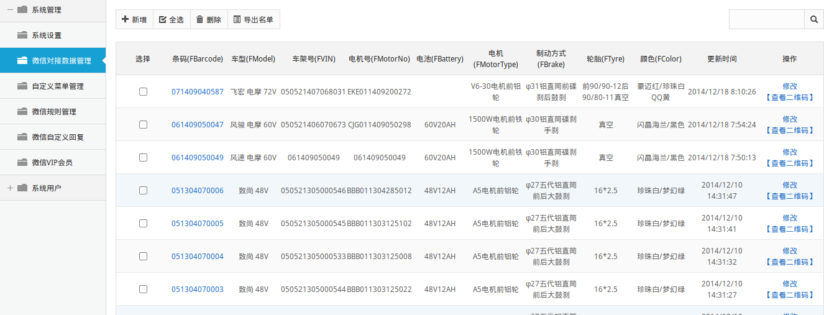
Task: Click the 导出名单 export button
Action: tap(254, 20)
